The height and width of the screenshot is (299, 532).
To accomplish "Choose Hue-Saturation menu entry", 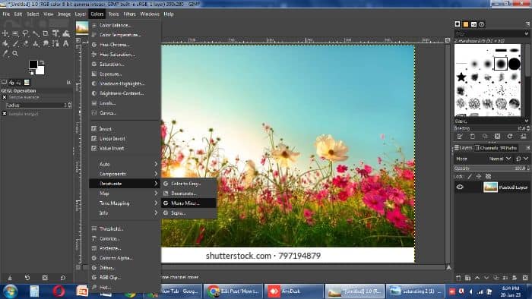I will pyautogui.click(x=125, y=55).
